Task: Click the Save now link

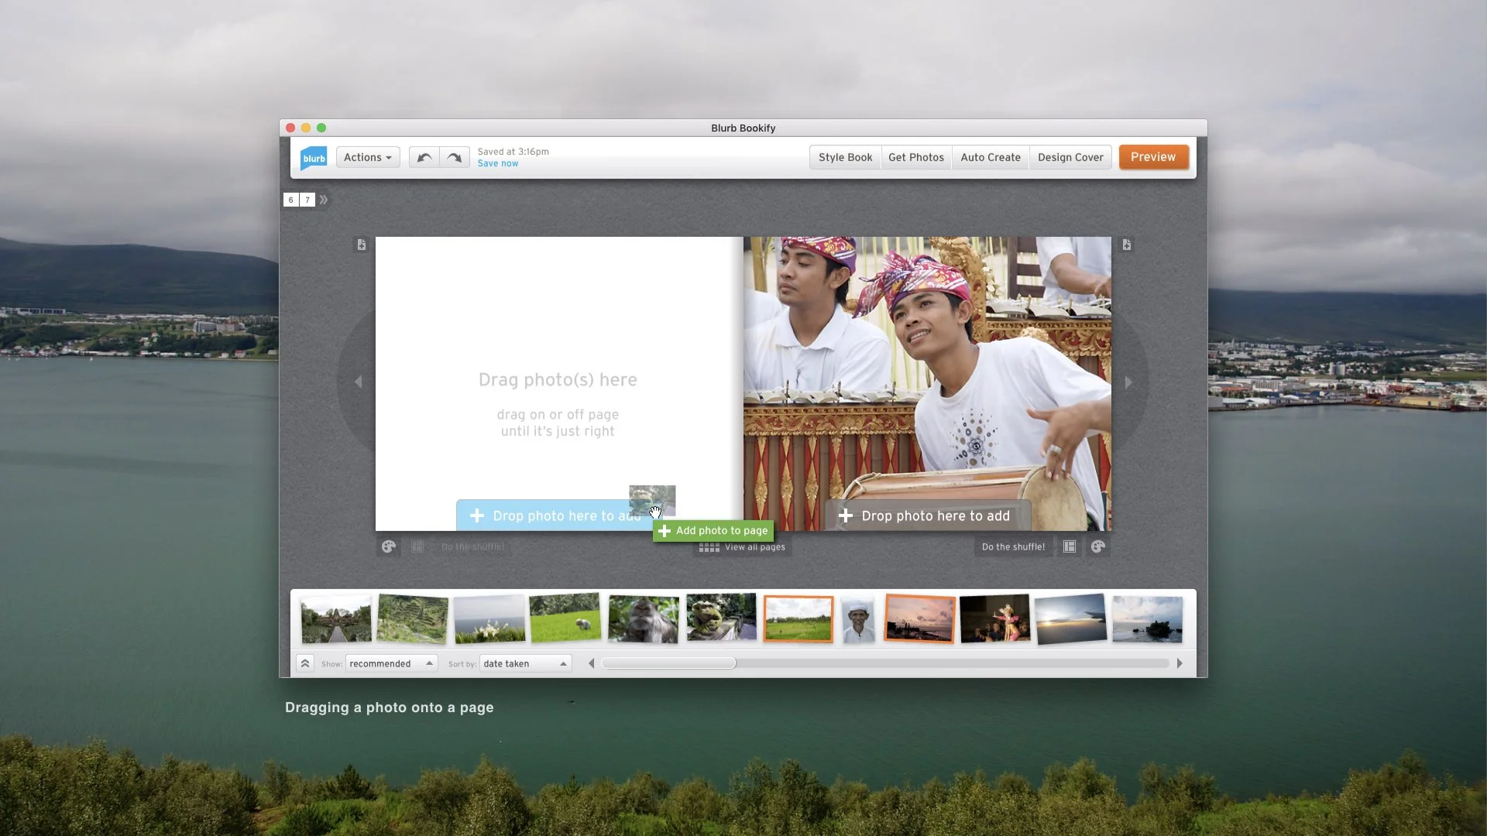Action: 498,163
